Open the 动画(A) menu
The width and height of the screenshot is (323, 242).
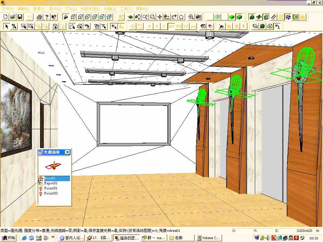(110, 9)
